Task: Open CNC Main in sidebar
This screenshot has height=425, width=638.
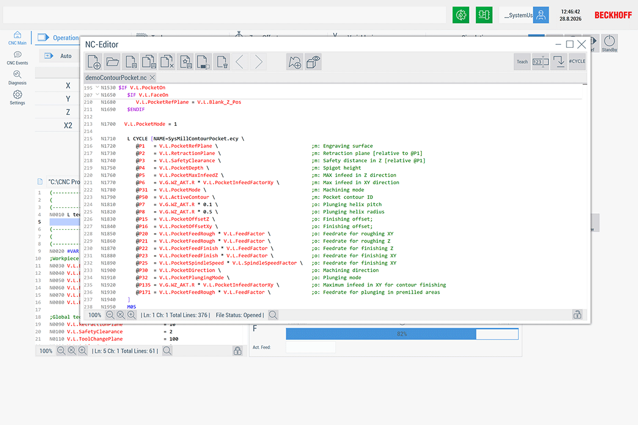Action: (x=17, y=38)
